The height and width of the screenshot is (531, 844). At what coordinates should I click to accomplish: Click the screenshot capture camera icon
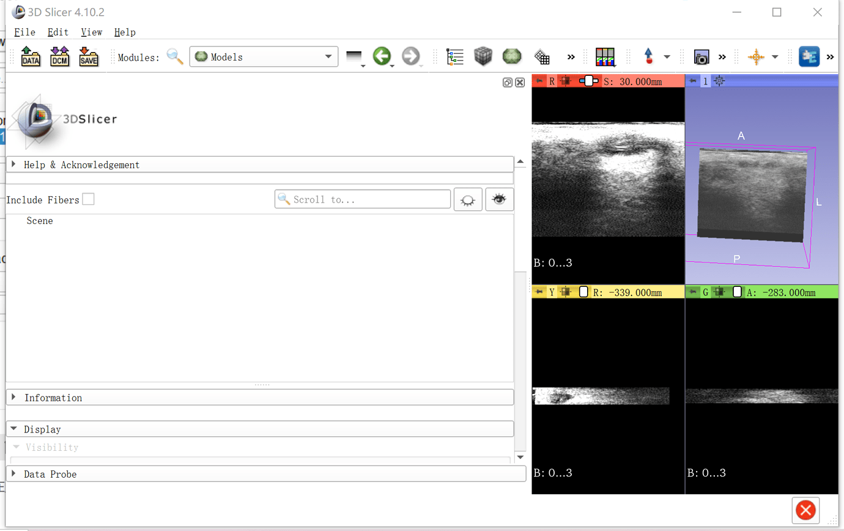point(701,58)
